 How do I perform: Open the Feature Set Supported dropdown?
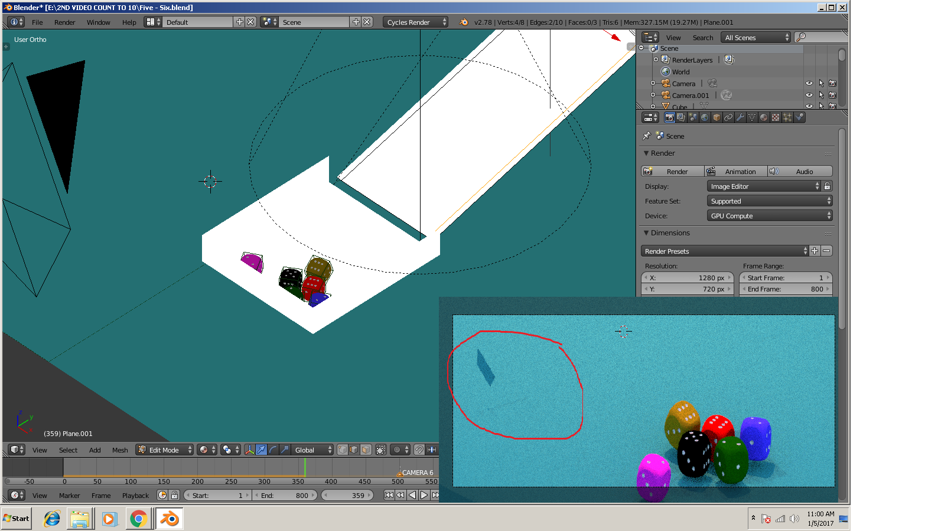pyautogui.click(x=770, y=201)
